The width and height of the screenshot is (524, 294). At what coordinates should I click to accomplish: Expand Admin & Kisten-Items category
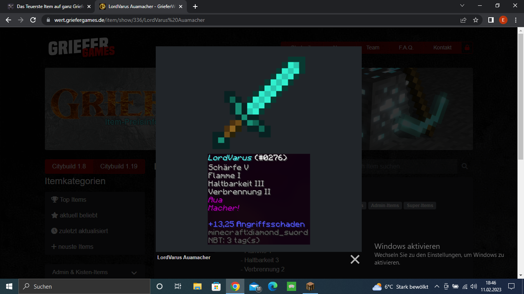pyautogui.click(x=95, y=272)
